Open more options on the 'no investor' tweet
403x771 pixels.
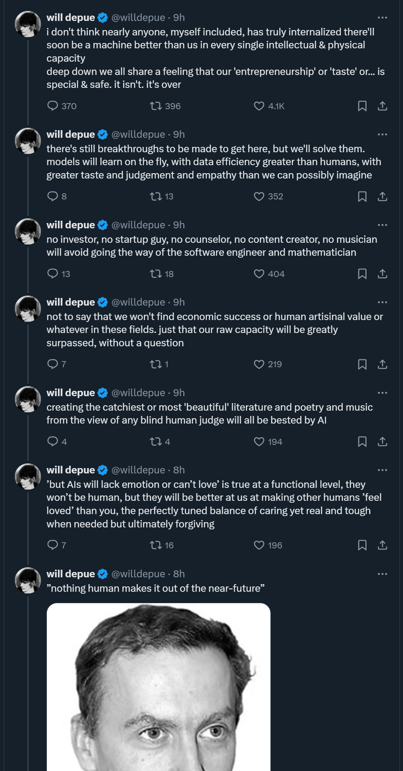(382, 225)
